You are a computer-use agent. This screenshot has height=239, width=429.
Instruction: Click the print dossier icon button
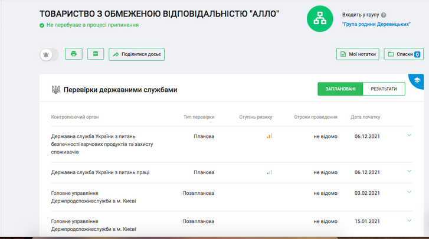[x=74, y=54]
